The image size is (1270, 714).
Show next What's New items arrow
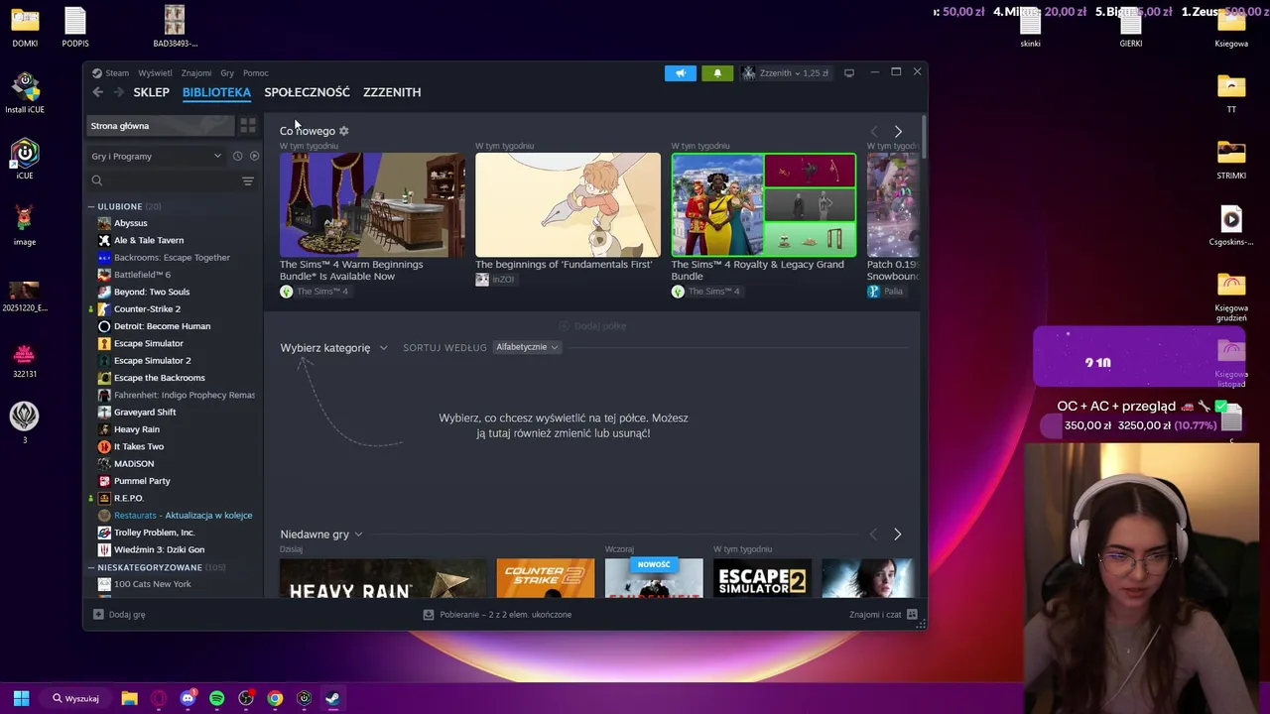click(898, 131)
